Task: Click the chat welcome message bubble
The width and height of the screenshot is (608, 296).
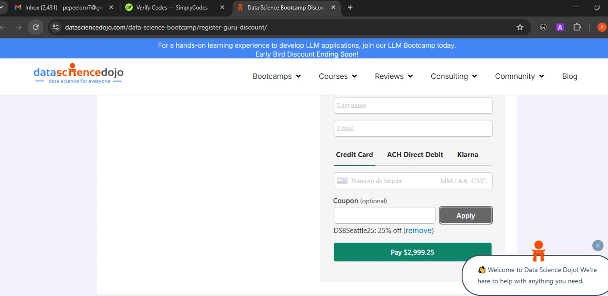Action: pos(537,275)
